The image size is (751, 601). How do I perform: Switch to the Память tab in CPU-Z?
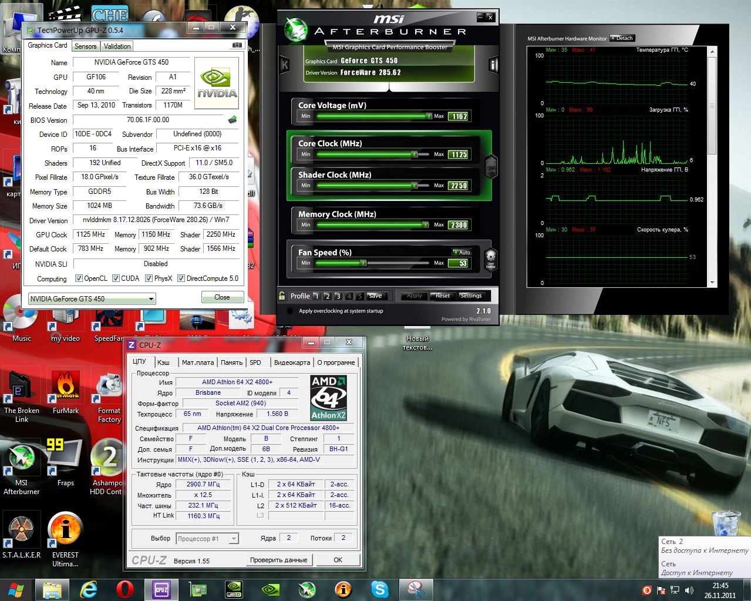[232, 362]
